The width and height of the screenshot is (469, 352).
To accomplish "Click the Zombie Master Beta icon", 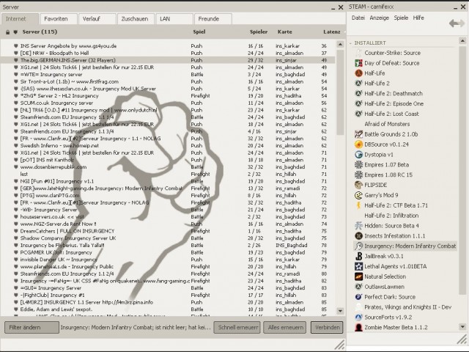I will click(x=357, y=327).
